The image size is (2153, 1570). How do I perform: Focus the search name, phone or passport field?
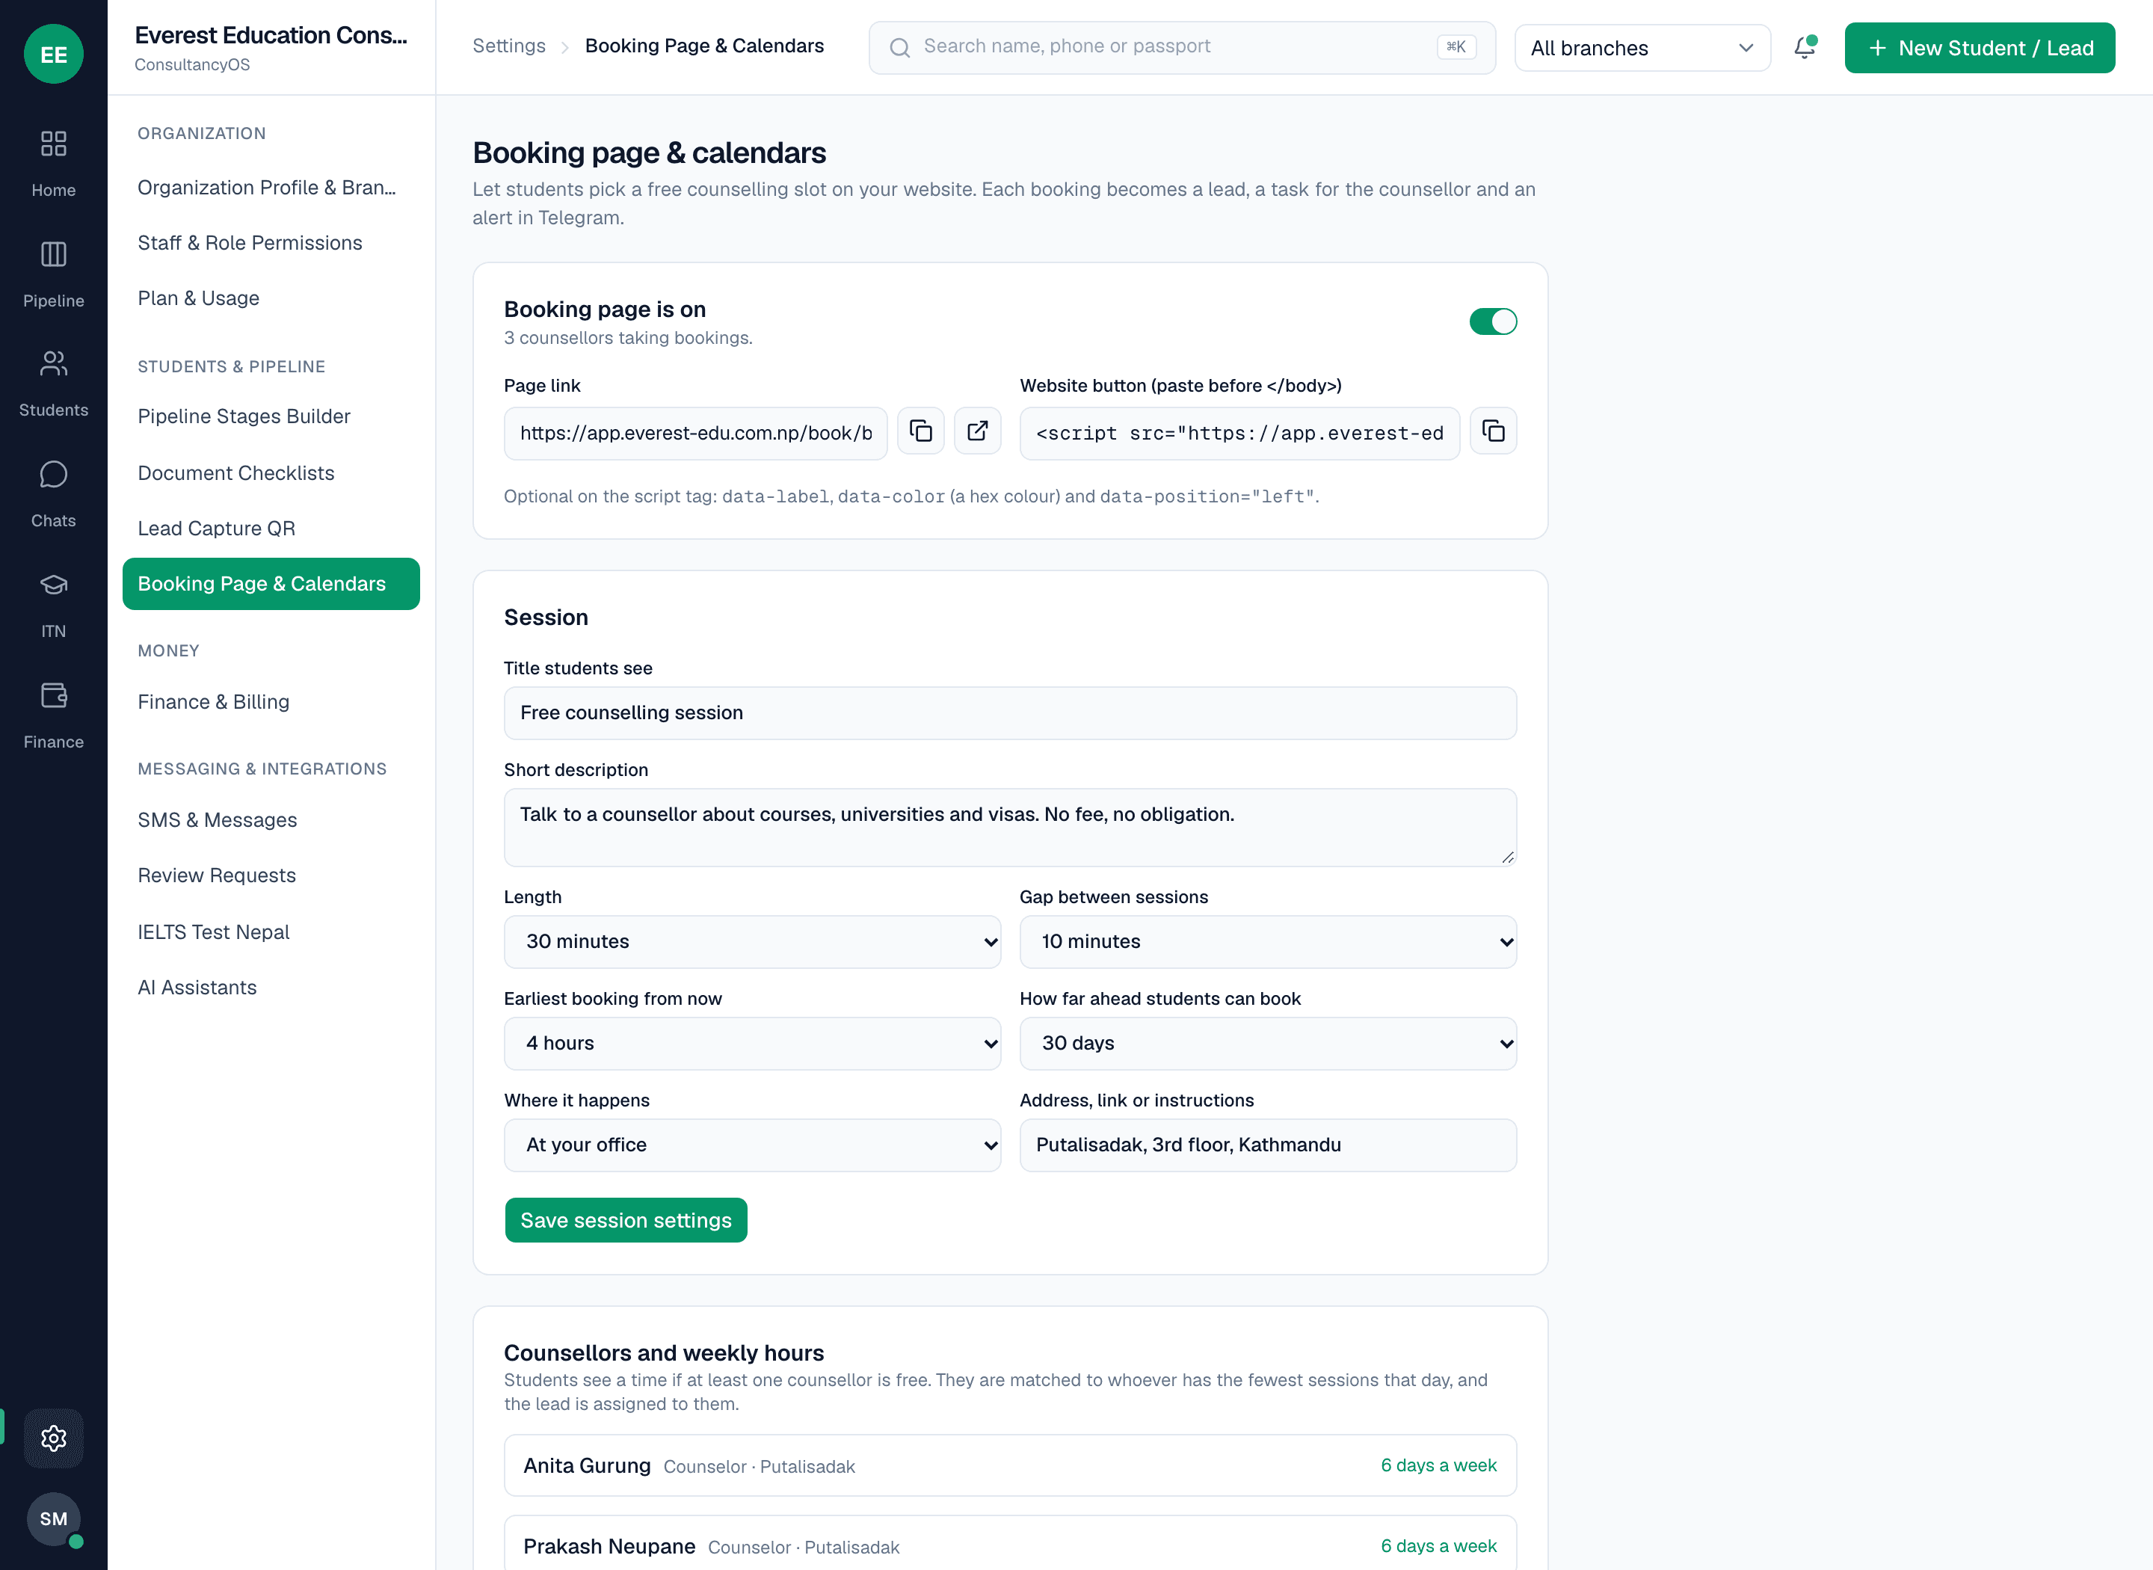1182,48
